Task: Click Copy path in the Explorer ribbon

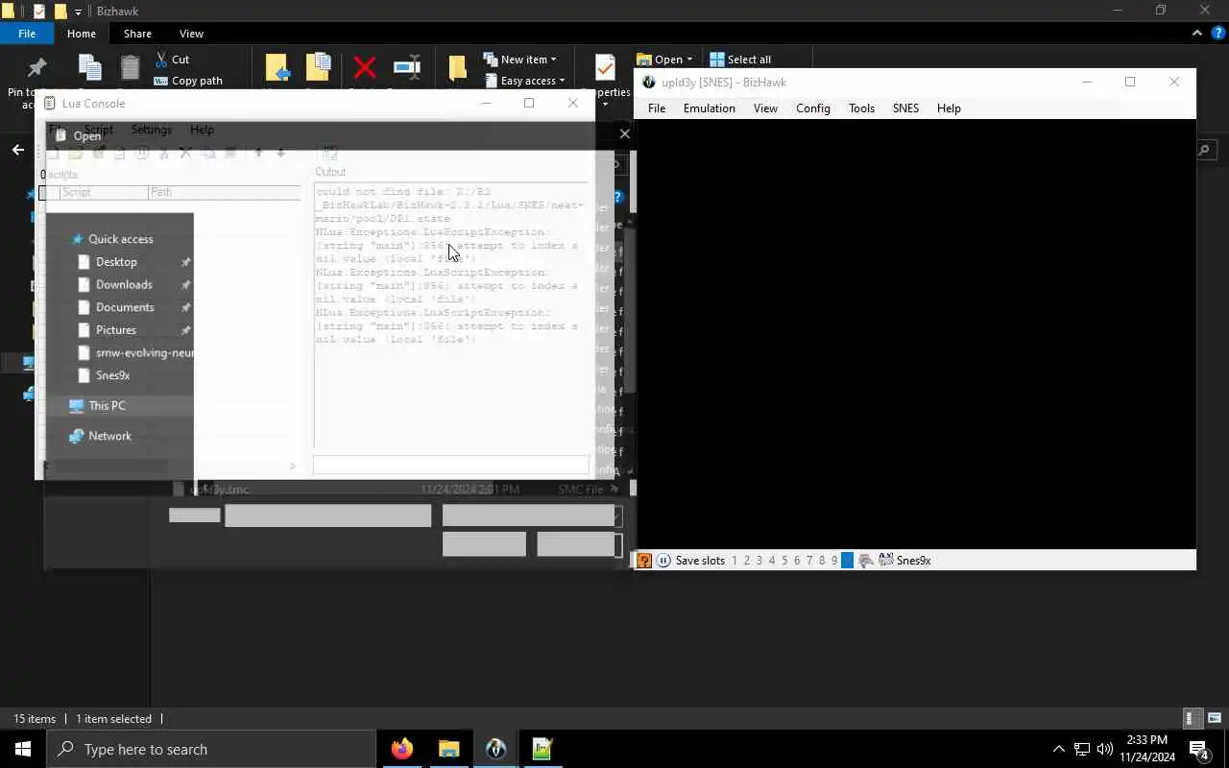Action: pos(188,81)
